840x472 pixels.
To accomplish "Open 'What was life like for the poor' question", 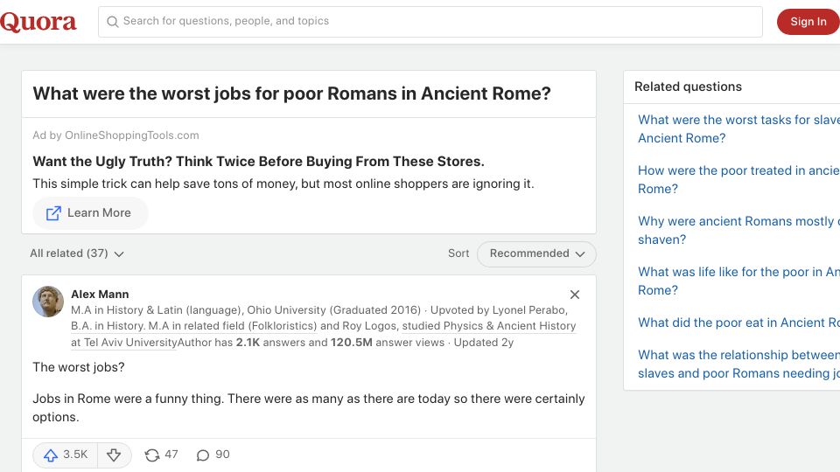I will tap(738, 281).
